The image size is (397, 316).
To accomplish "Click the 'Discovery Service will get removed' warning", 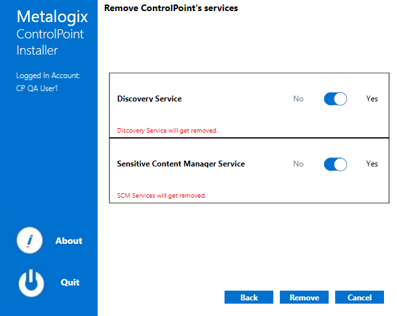I will (x=167, y=130).
